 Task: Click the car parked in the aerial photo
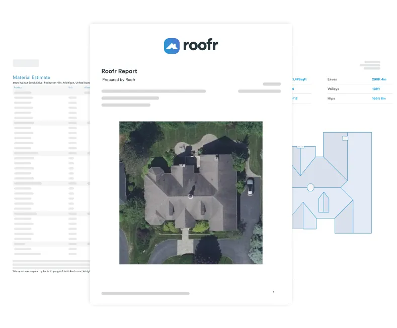(250, 186)
